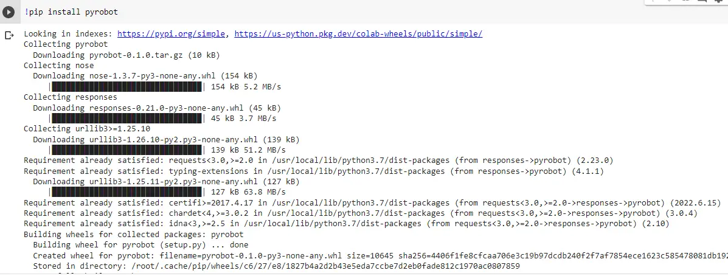Click the certifi requirement satisfied line
Viewport: 728px width, 276px height.
[x=372, y=202]
